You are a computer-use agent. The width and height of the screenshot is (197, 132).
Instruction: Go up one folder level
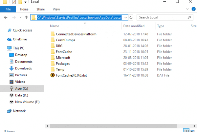(x=26, y=17)
